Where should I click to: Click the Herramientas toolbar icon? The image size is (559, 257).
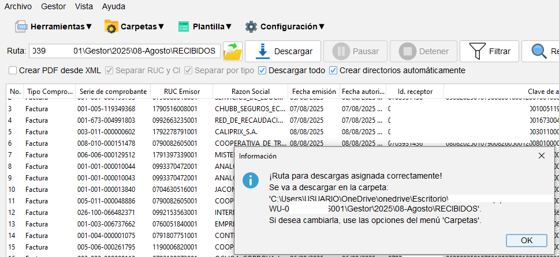(21, 27)
